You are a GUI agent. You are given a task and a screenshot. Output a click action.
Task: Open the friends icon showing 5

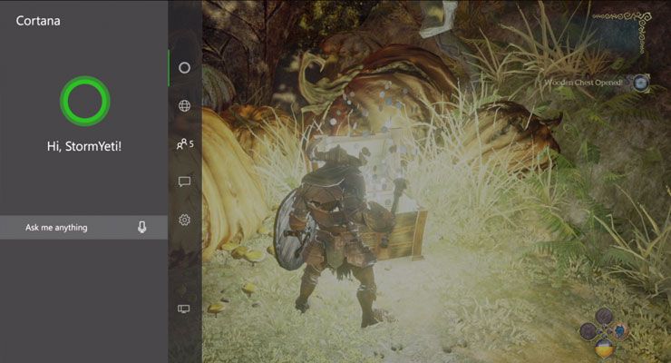click(x=182, y=143)
